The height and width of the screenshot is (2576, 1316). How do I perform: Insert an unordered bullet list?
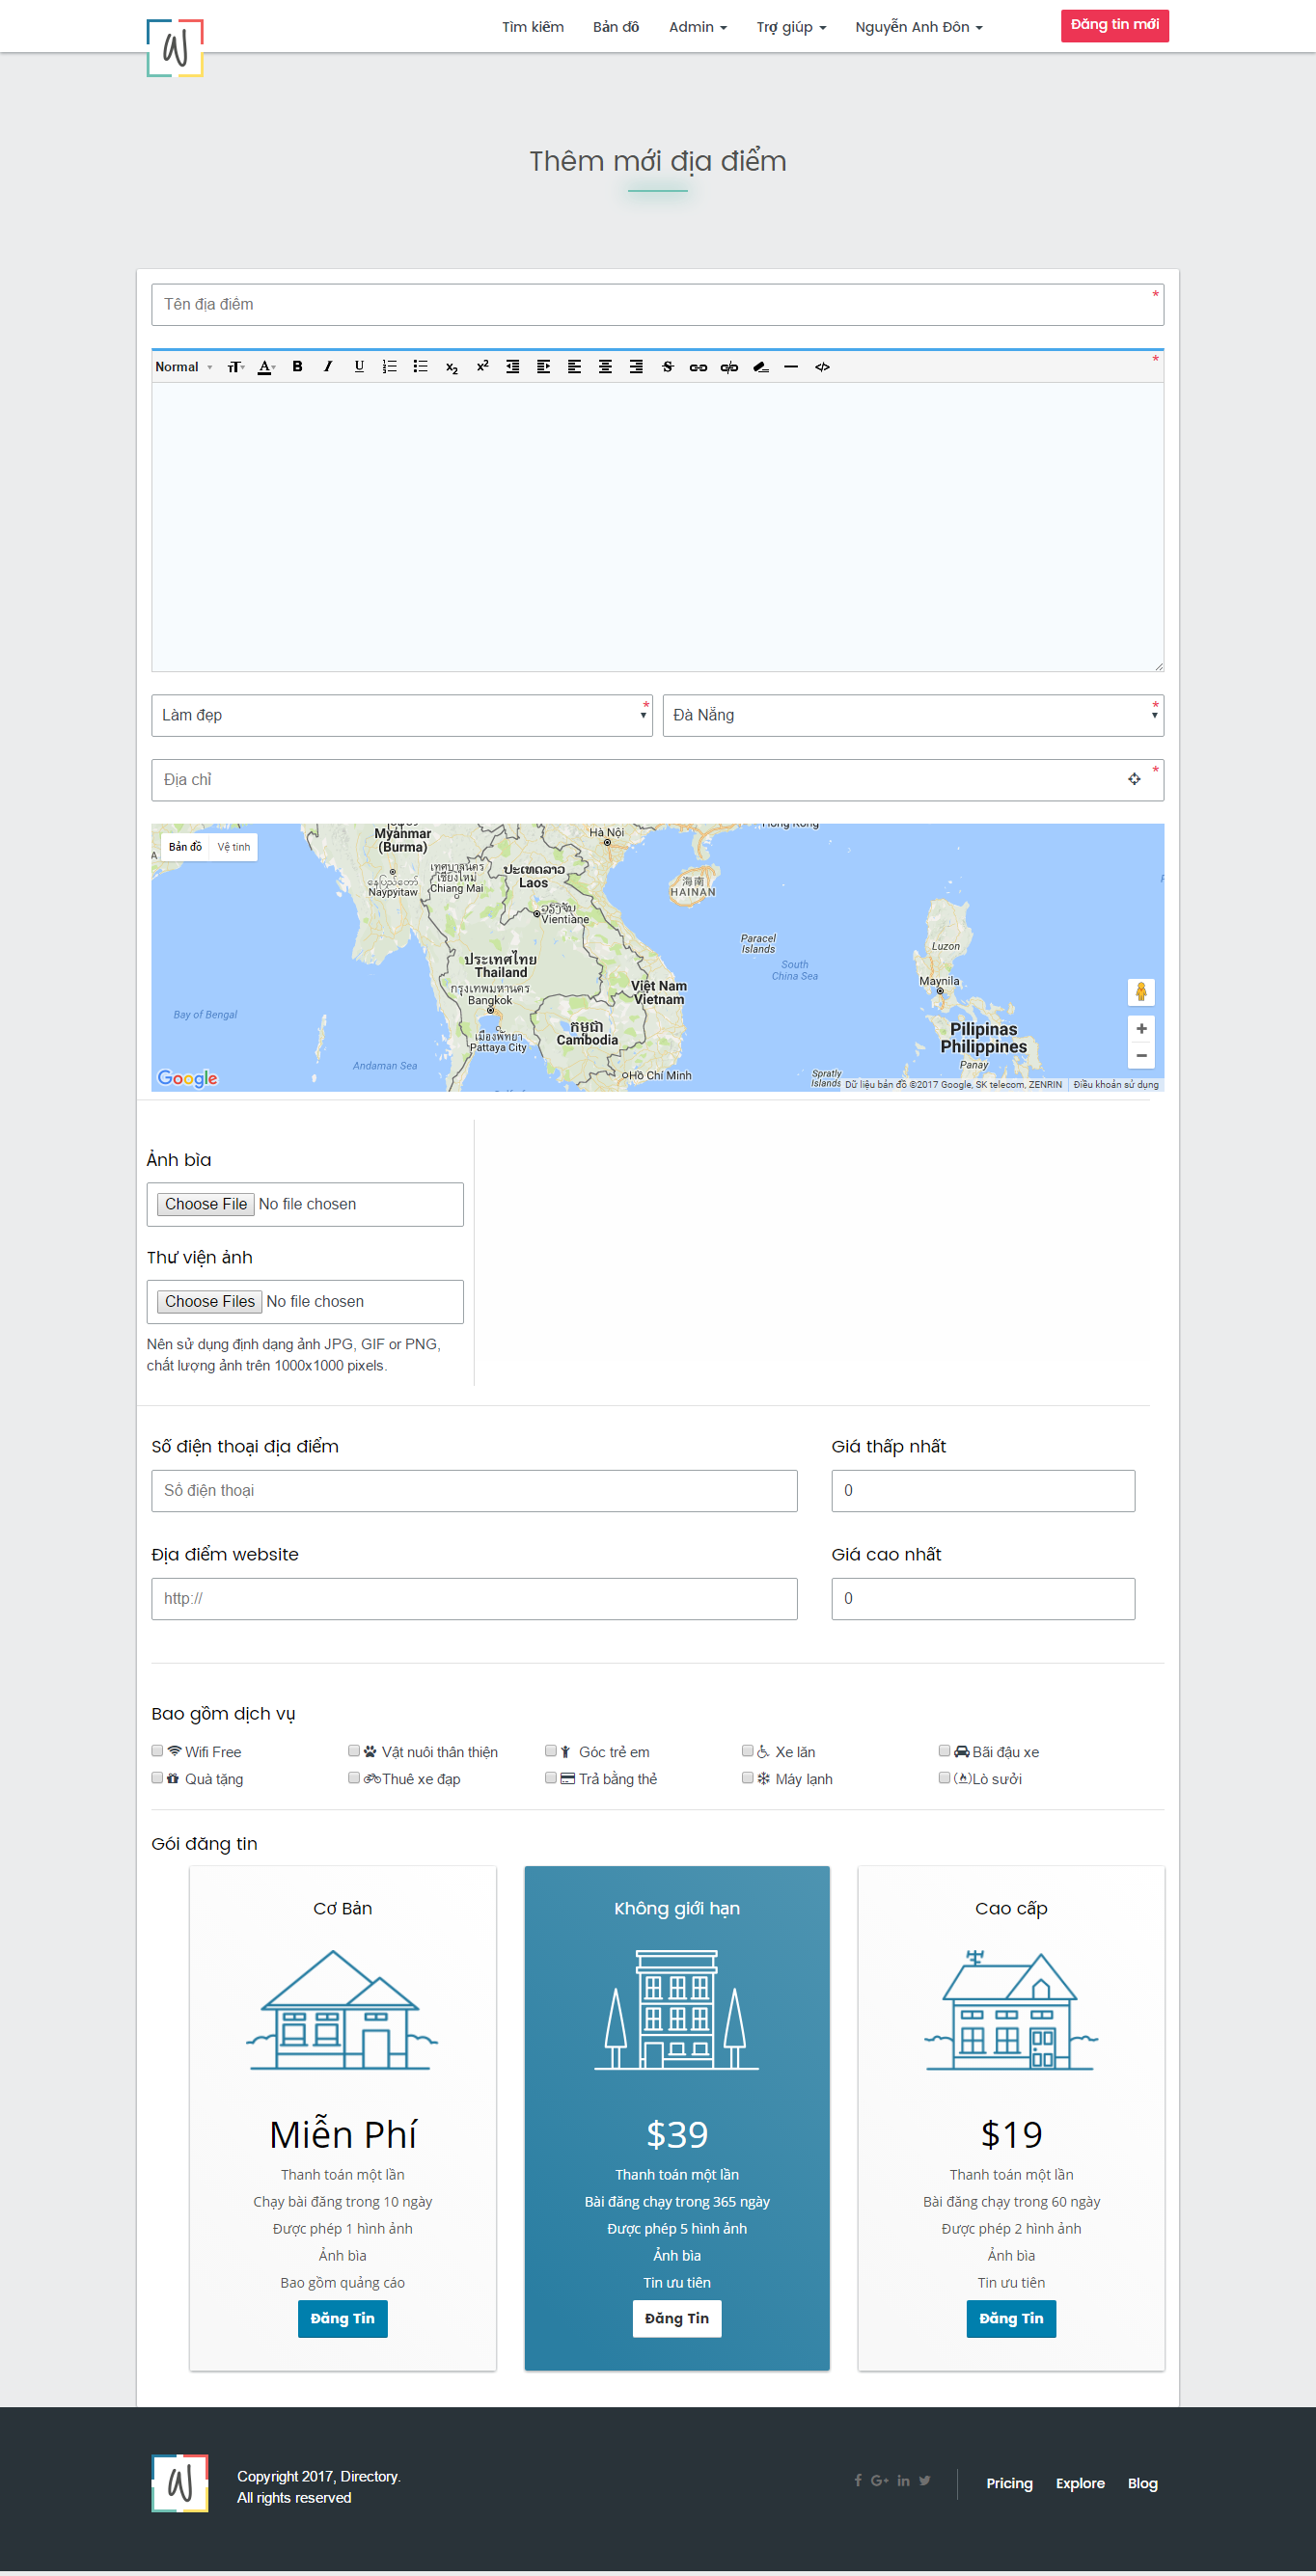[421, 367]
